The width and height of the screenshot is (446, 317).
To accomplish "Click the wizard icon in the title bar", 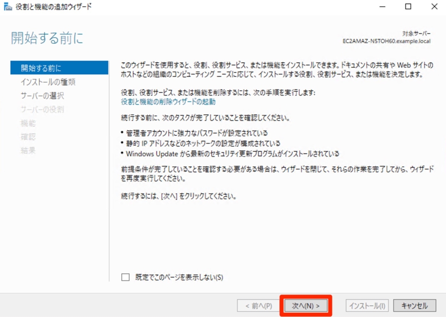I will (x=7, y=6).
